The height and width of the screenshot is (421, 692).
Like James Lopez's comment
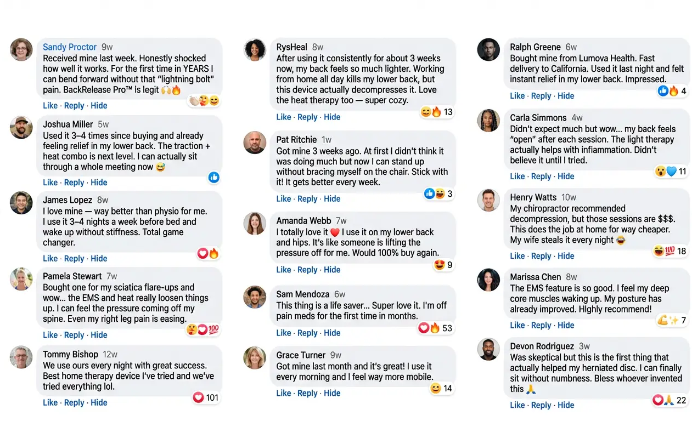click(50, 258)
